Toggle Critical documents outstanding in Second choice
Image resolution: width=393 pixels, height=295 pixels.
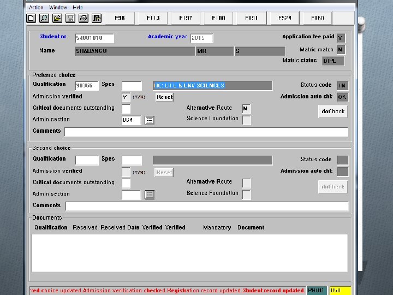point(126,184)
